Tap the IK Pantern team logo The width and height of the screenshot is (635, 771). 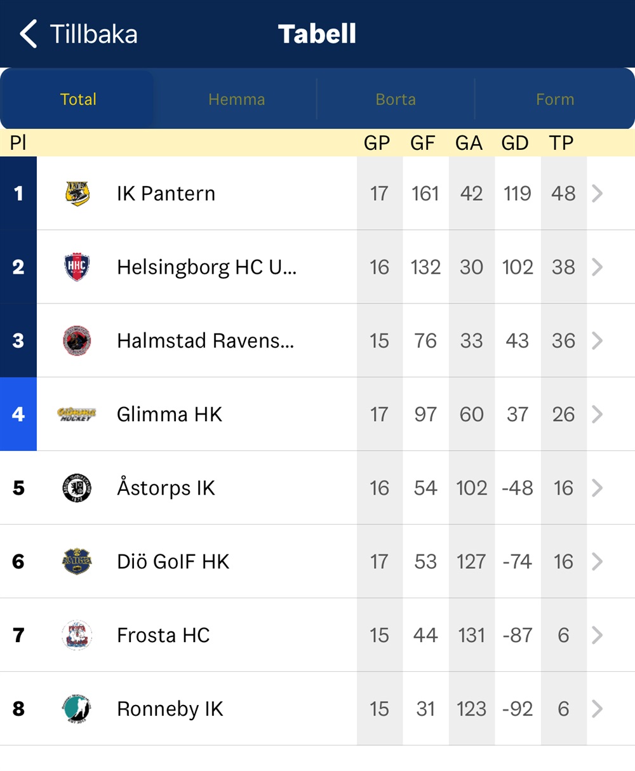click(77, 193)
